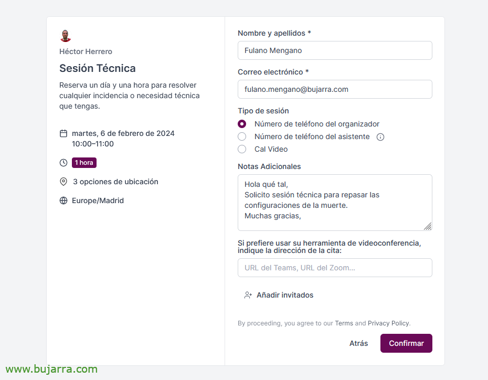Click the globe icon next to Europe/Madrid

click(63, 200)
